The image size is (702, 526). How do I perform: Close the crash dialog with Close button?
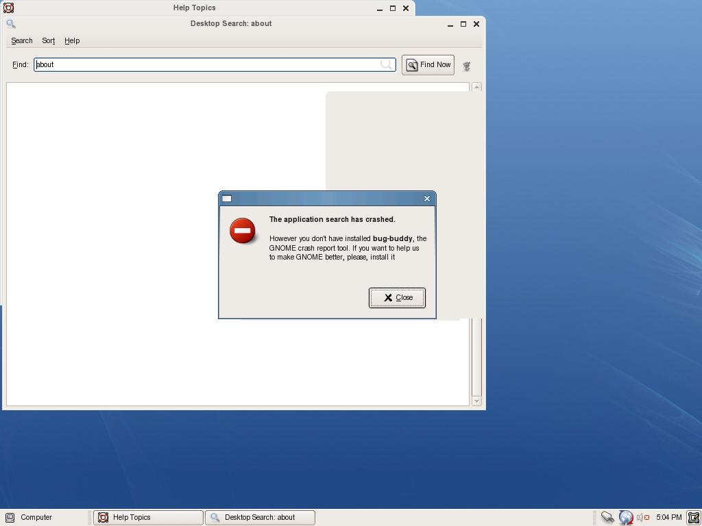pyautogui.click(x=397, y=297)
